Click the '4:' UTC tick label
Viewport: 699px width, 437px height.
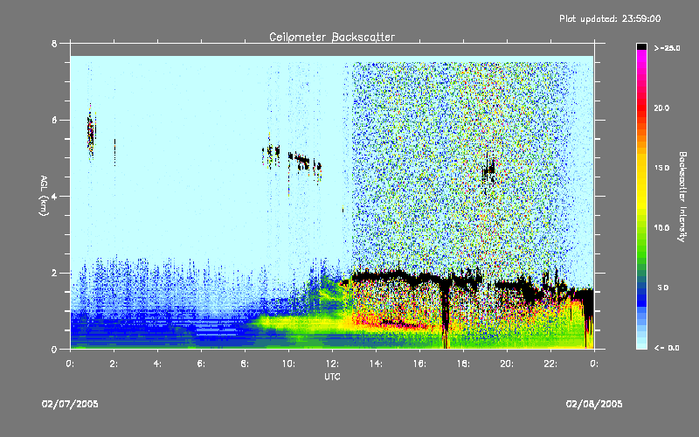click(x=157, y=364)
